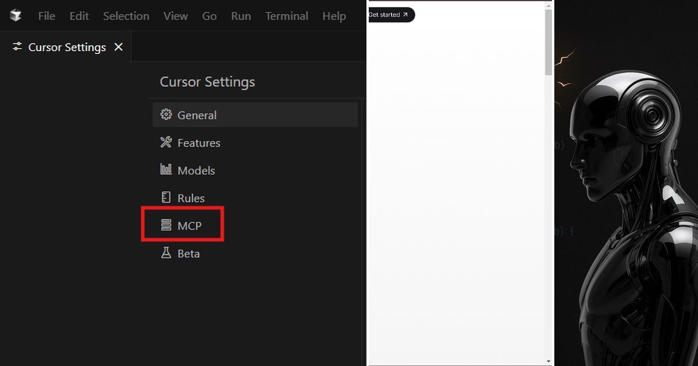Click the scrollbar down arrow

(x=549, y=361)
